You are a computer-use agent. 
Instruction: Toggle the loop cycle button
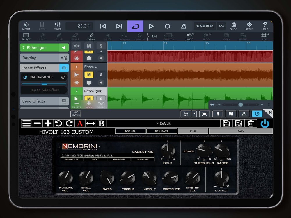tap(135, 26)
